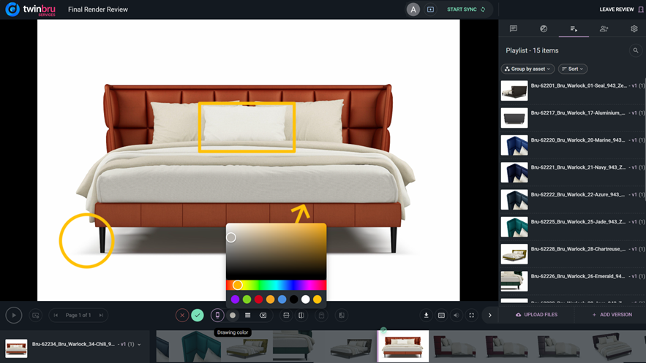Select Bru-62201 Warlock 01-Seal playlist item
Viewport: 646px width, 363px height.
(x=572, y=91)
